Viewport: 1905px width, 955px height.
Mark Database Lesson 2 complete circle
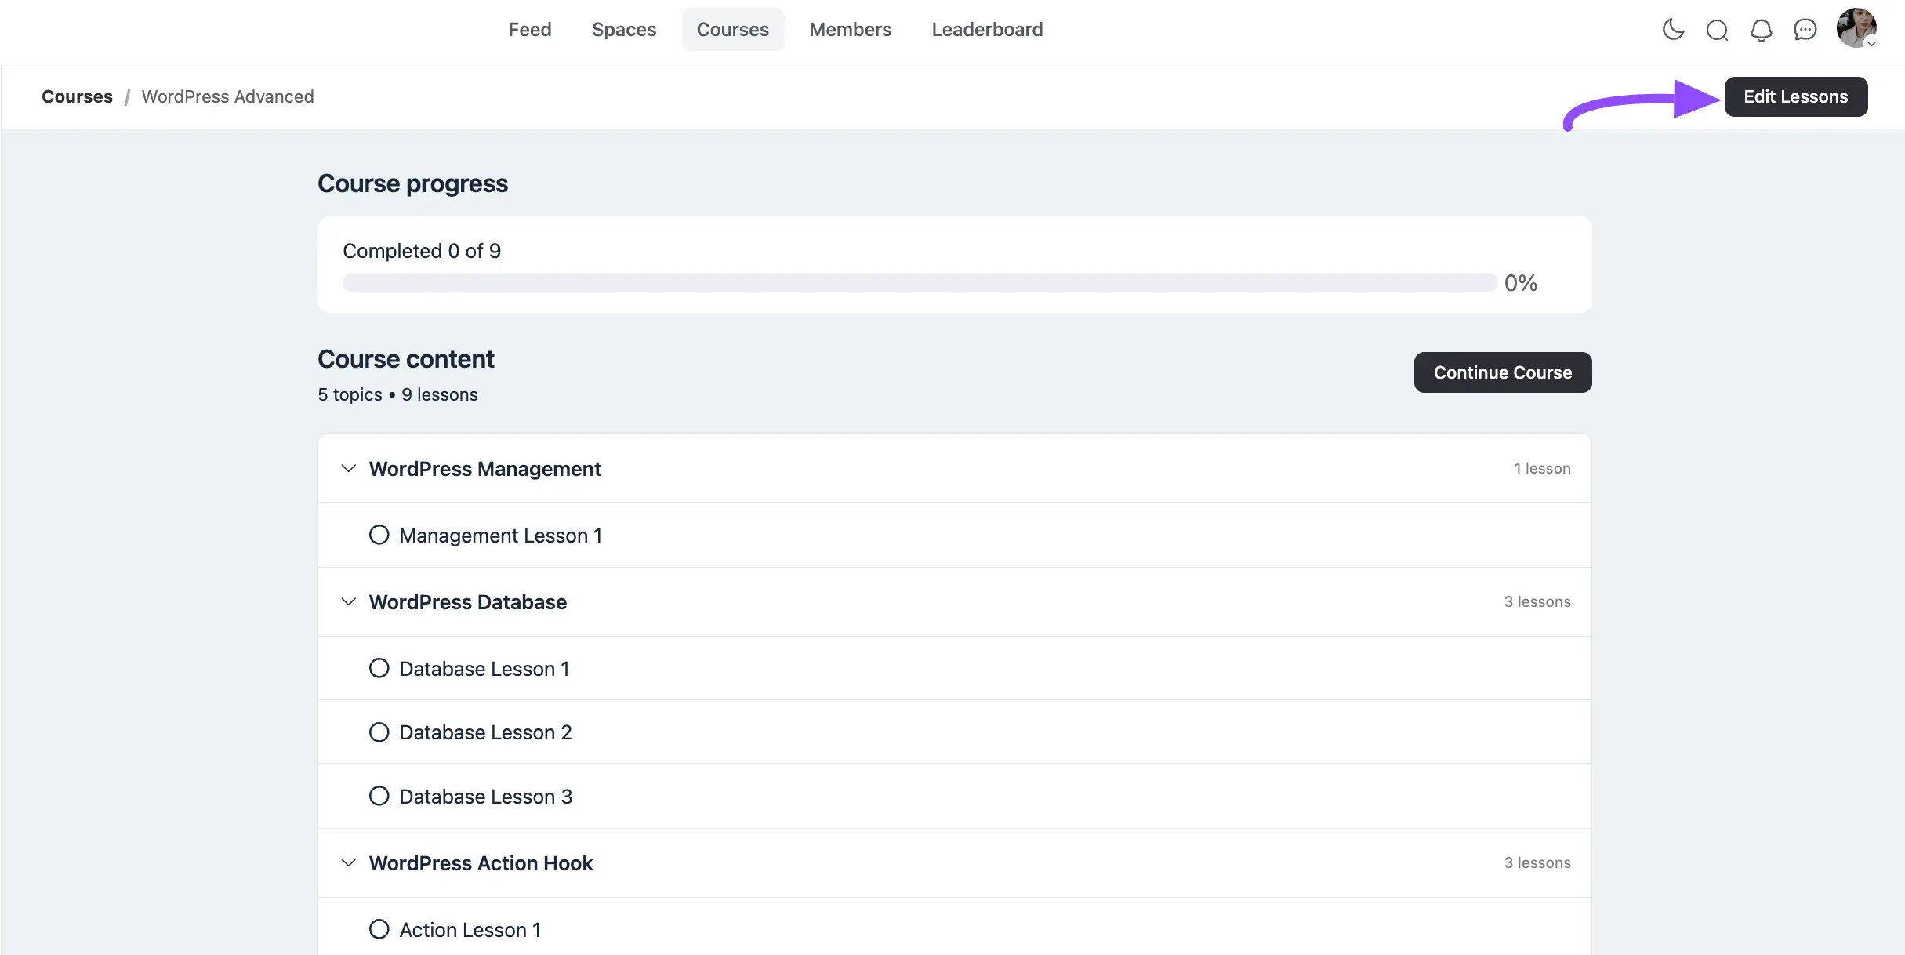pyautogui.click(x=379, y=732)
